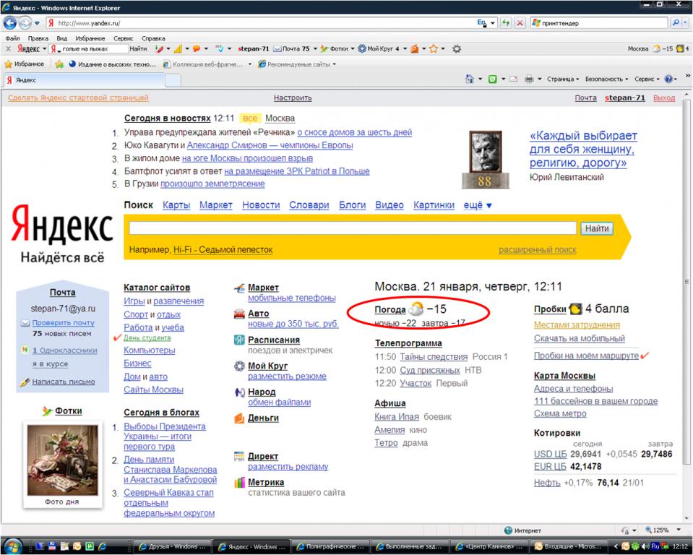Click the IE refresh page icon

click(x=506, y=23)
